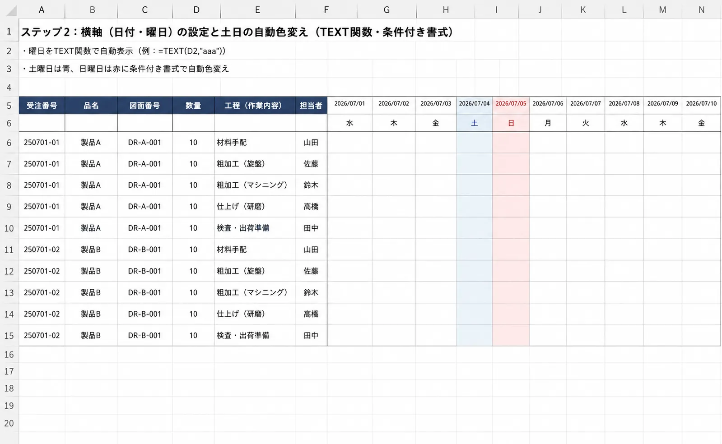This screenshot has width=722, height=444.
Task: Select the column I header
Action: click(497, 9)
